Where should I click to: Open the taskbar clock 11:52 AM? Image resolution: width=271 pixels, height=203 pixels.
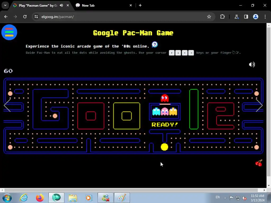click(x=257, y=198)
